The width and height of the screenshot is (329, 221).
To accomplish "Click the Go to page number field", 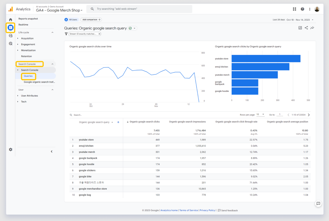I will (x=280, y=115).
